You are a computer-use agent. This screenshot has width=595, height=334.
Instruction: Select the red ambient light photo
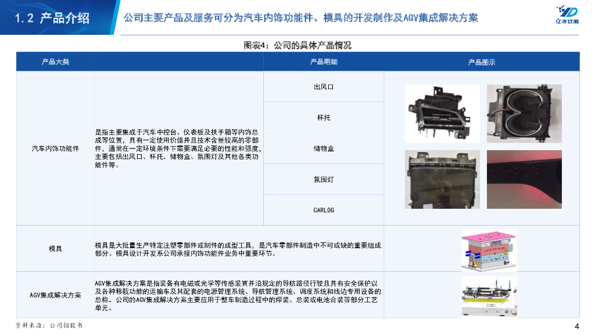524,180
